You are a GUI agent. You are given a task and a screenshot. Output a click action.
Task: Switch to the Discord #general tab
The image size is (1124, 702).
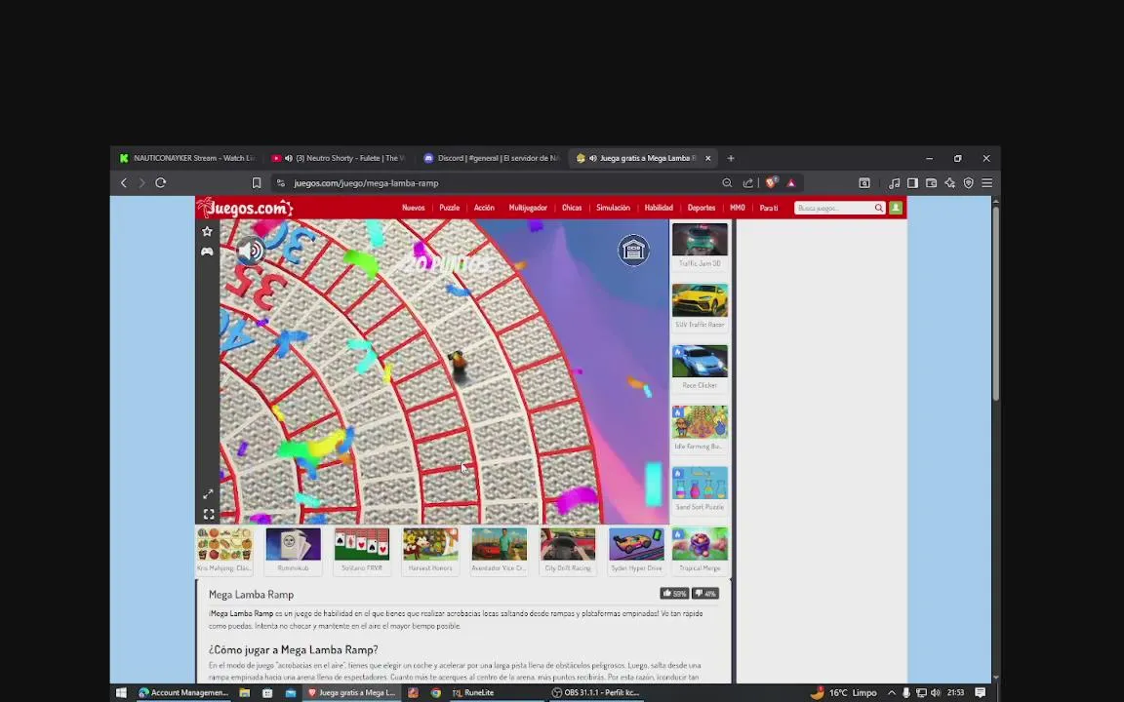[492, 158]
